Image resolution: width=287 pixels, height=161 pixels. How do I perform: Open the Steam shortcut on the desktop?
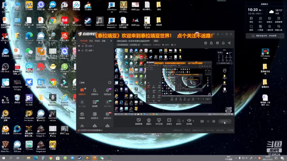88,22
